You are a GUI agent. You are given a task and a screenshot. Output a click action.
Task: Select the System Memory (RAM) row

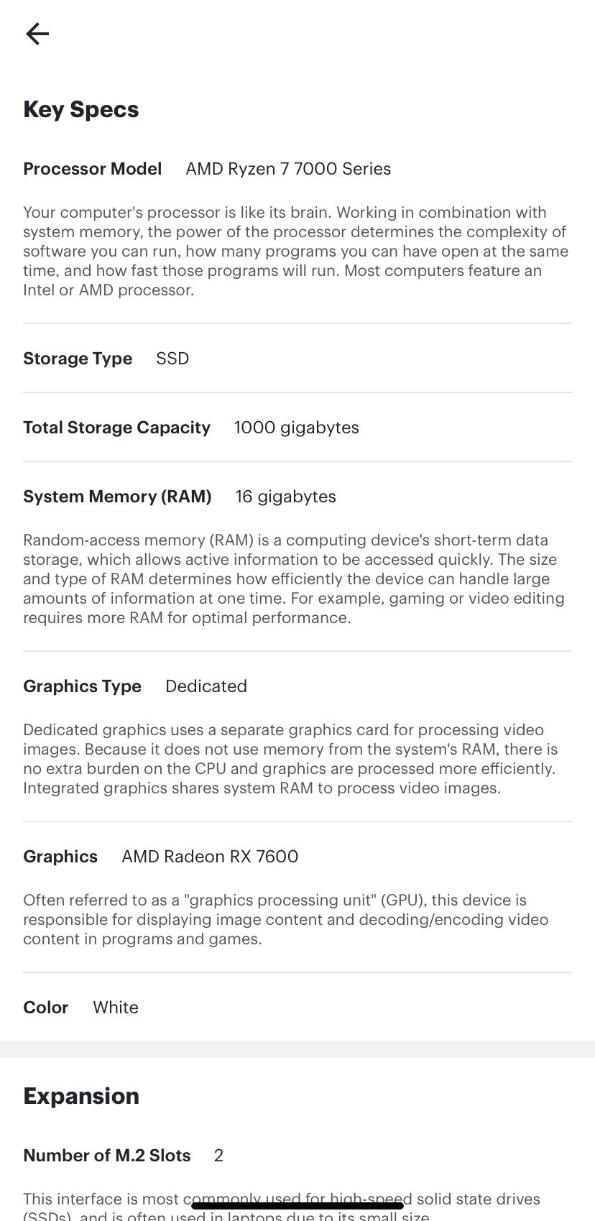117,497
